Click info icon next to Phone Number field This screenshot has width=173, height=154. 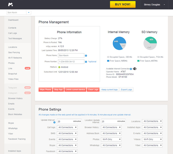click(x=86, y=62)
